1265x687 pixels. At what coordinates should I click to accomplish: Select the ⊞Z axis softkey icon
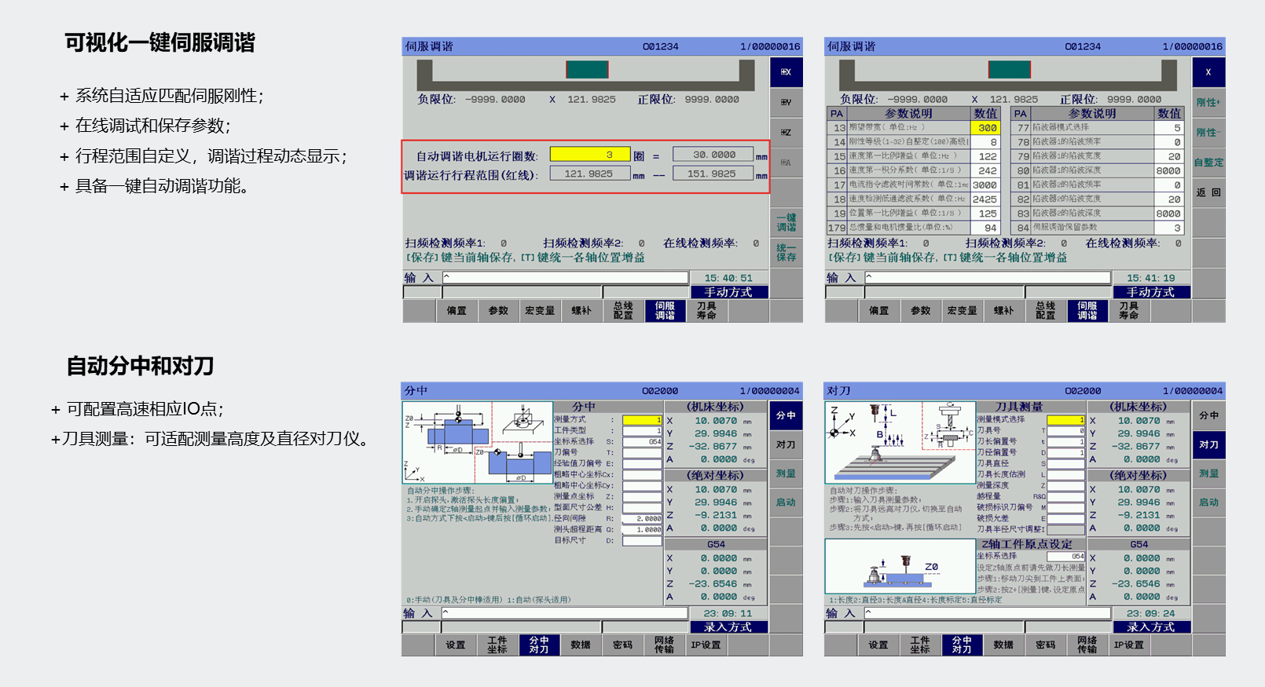(x=786, y=133)
